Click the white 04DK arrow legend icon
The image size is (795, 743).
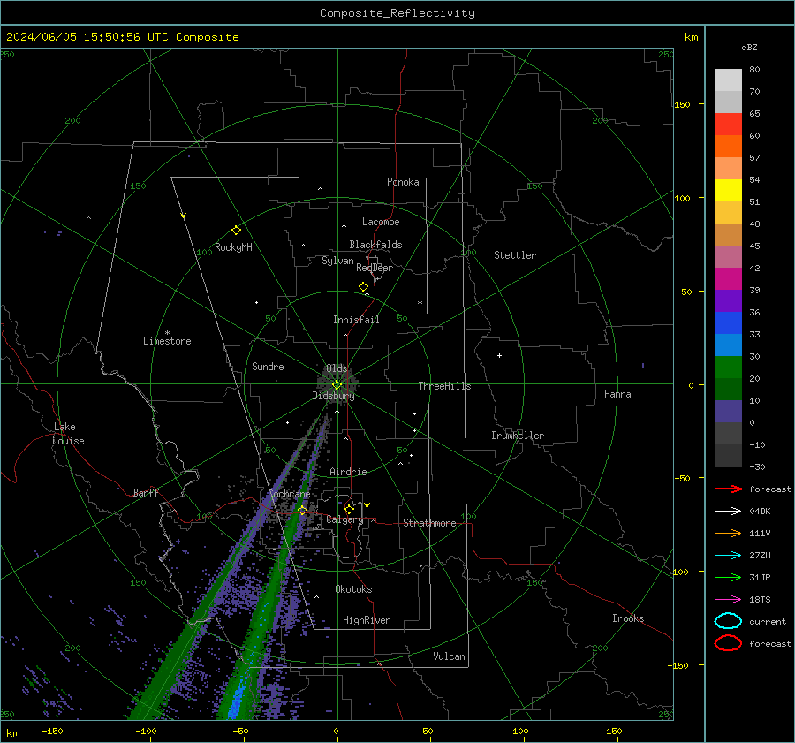tap(728, 511)
